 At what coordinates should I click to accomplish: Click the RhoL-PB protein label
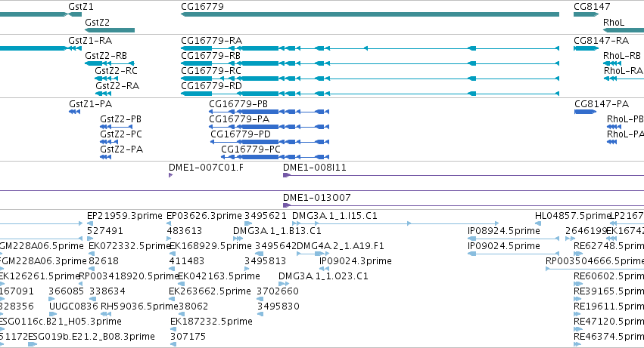[625, 119]
